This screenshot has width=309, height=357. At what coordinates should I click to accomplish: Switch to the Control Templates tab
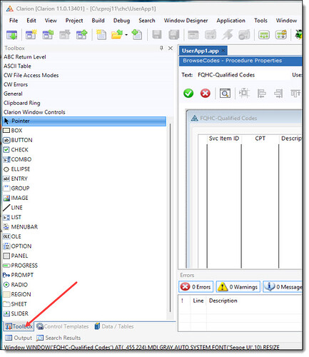click(x=63, y=326)
